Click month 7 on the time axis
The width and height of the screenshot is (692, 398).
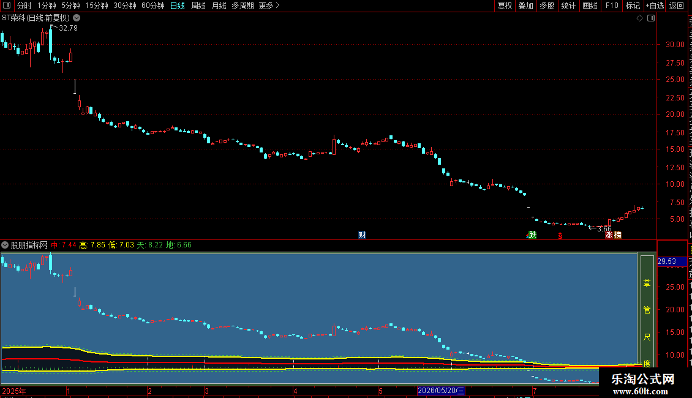[x=535, y=391]
